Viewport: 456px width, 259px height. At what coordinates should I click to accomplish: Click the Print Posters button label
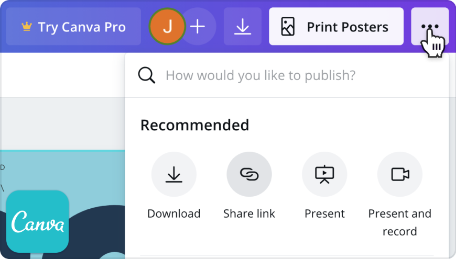[348, 27]
